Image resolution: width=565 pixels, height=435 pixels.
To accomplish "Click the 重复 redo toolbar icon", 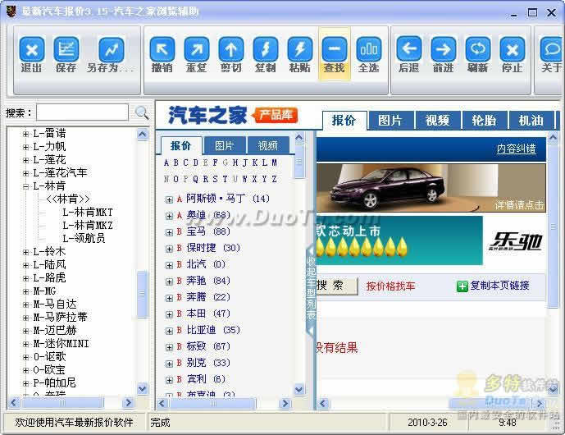I will 196,49.
